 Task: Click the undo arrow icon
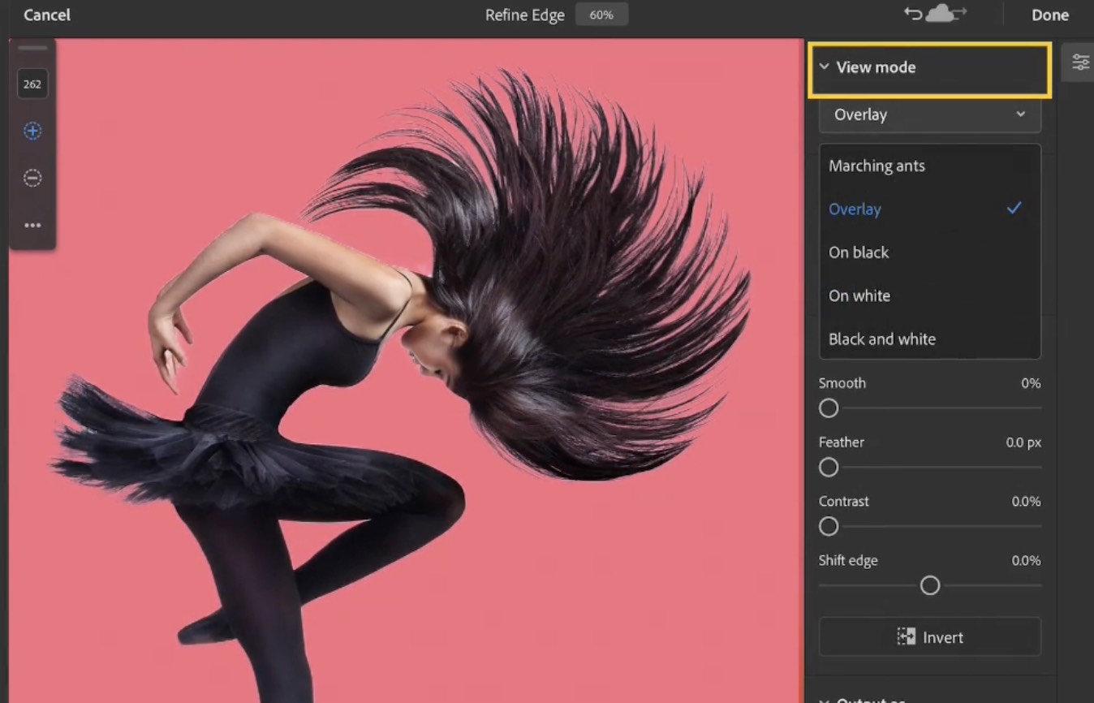tap(913, 14)
